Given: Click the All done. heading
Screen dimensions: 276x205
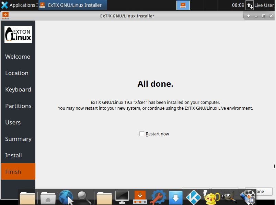Looking at the screenshot, I should (155, 84).
